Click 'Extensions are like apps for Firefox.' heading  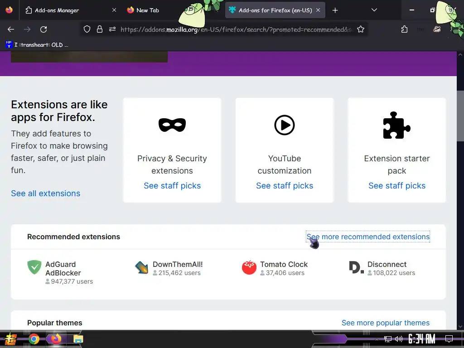click(x=59, y=111)
